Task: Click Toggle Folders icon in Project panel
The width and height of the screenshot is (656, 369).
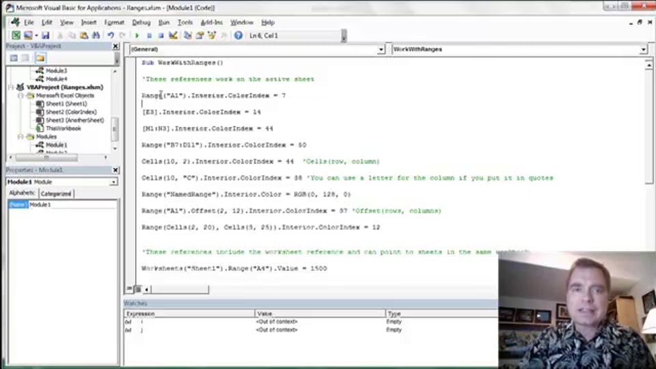Action: (x=40, y=58)
